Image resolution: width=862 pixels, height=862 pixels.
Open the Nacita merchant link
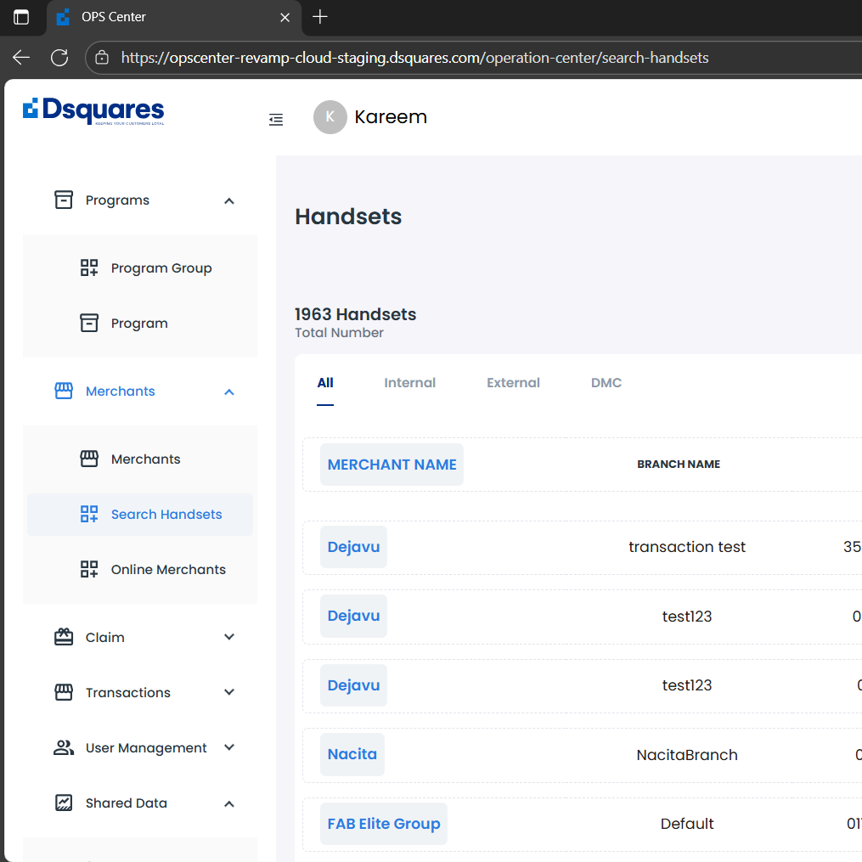pos(352,754)
